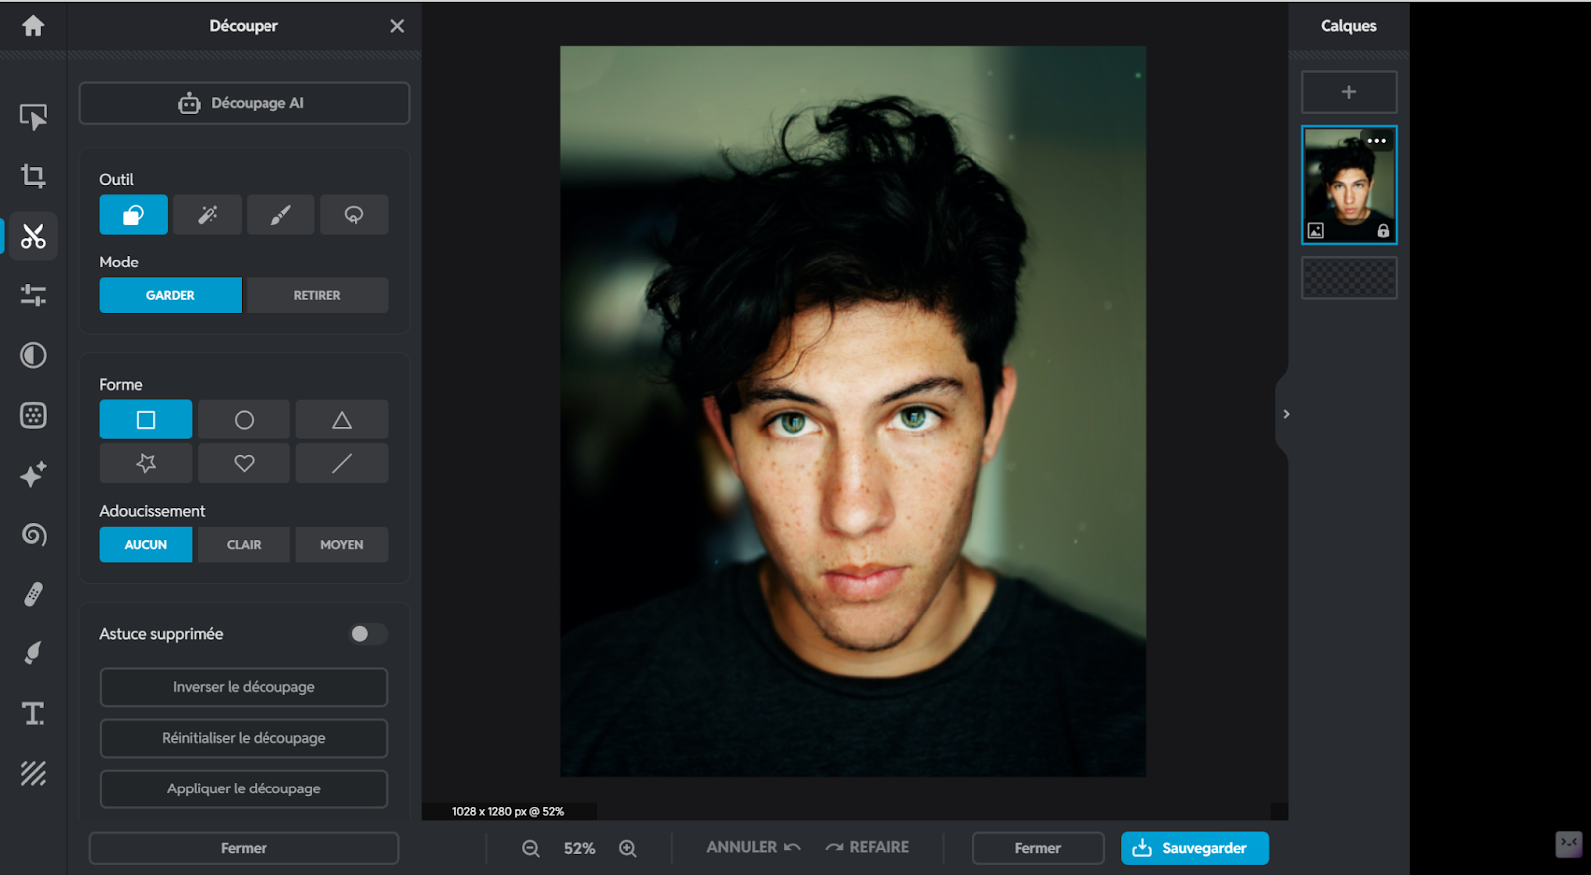1591x875 pixels.
Task: Click the 52% zoom level value
Action: click(580, 848)
